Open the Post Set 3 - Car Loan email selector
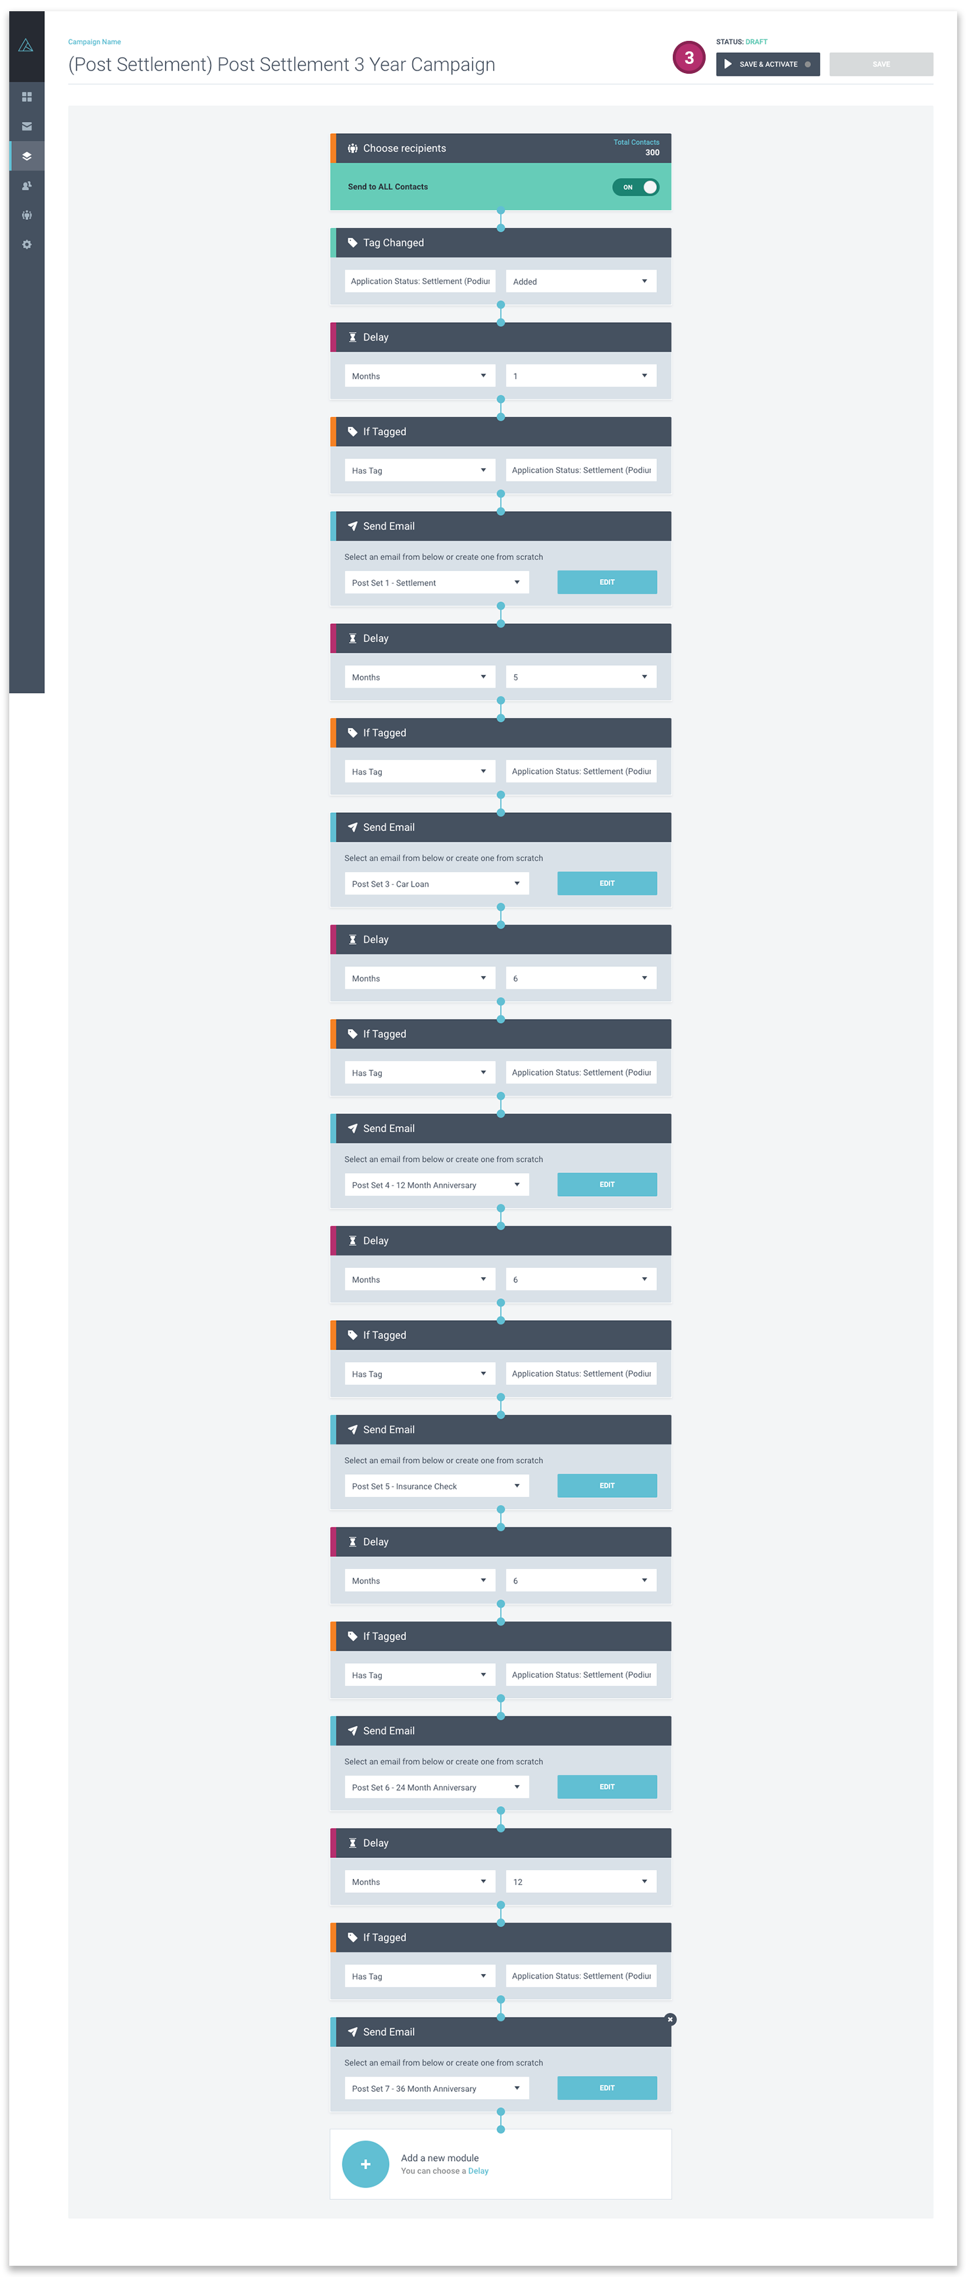The height and width of the screenshot is (2277, 967). coord(435,883)
